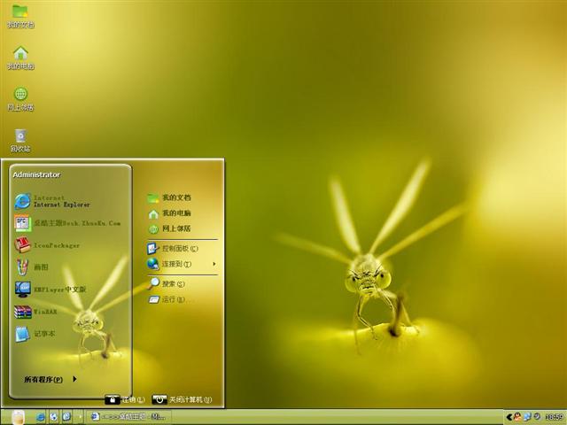Switch to the open window taskbar button
The image size is (567, 425).
(128, 417)
